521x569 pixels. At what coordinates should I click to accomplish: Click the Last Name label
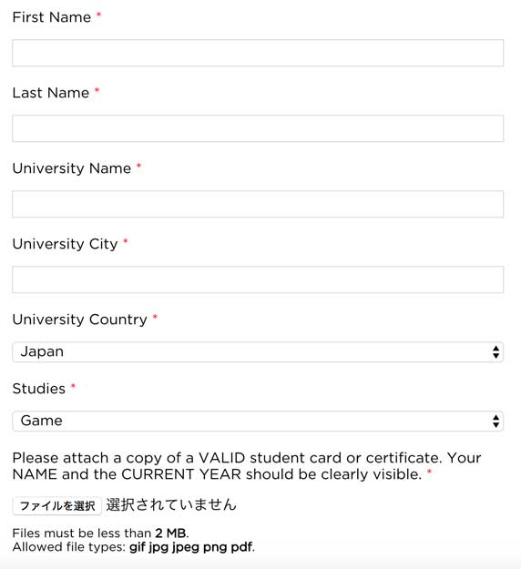(x=51, y=93)
